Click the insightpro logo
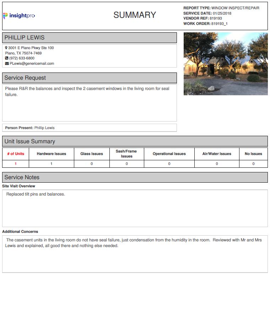Screen dimensions: 270x311 pyautogui.click(x=19, y=16)
